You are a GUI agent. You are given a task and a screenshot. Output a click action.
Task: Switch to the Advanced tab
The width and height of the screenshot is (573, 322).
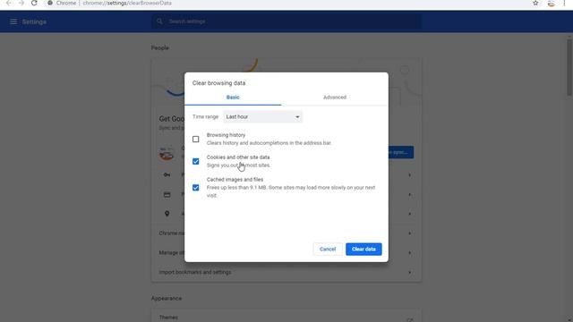pos(335,97)
